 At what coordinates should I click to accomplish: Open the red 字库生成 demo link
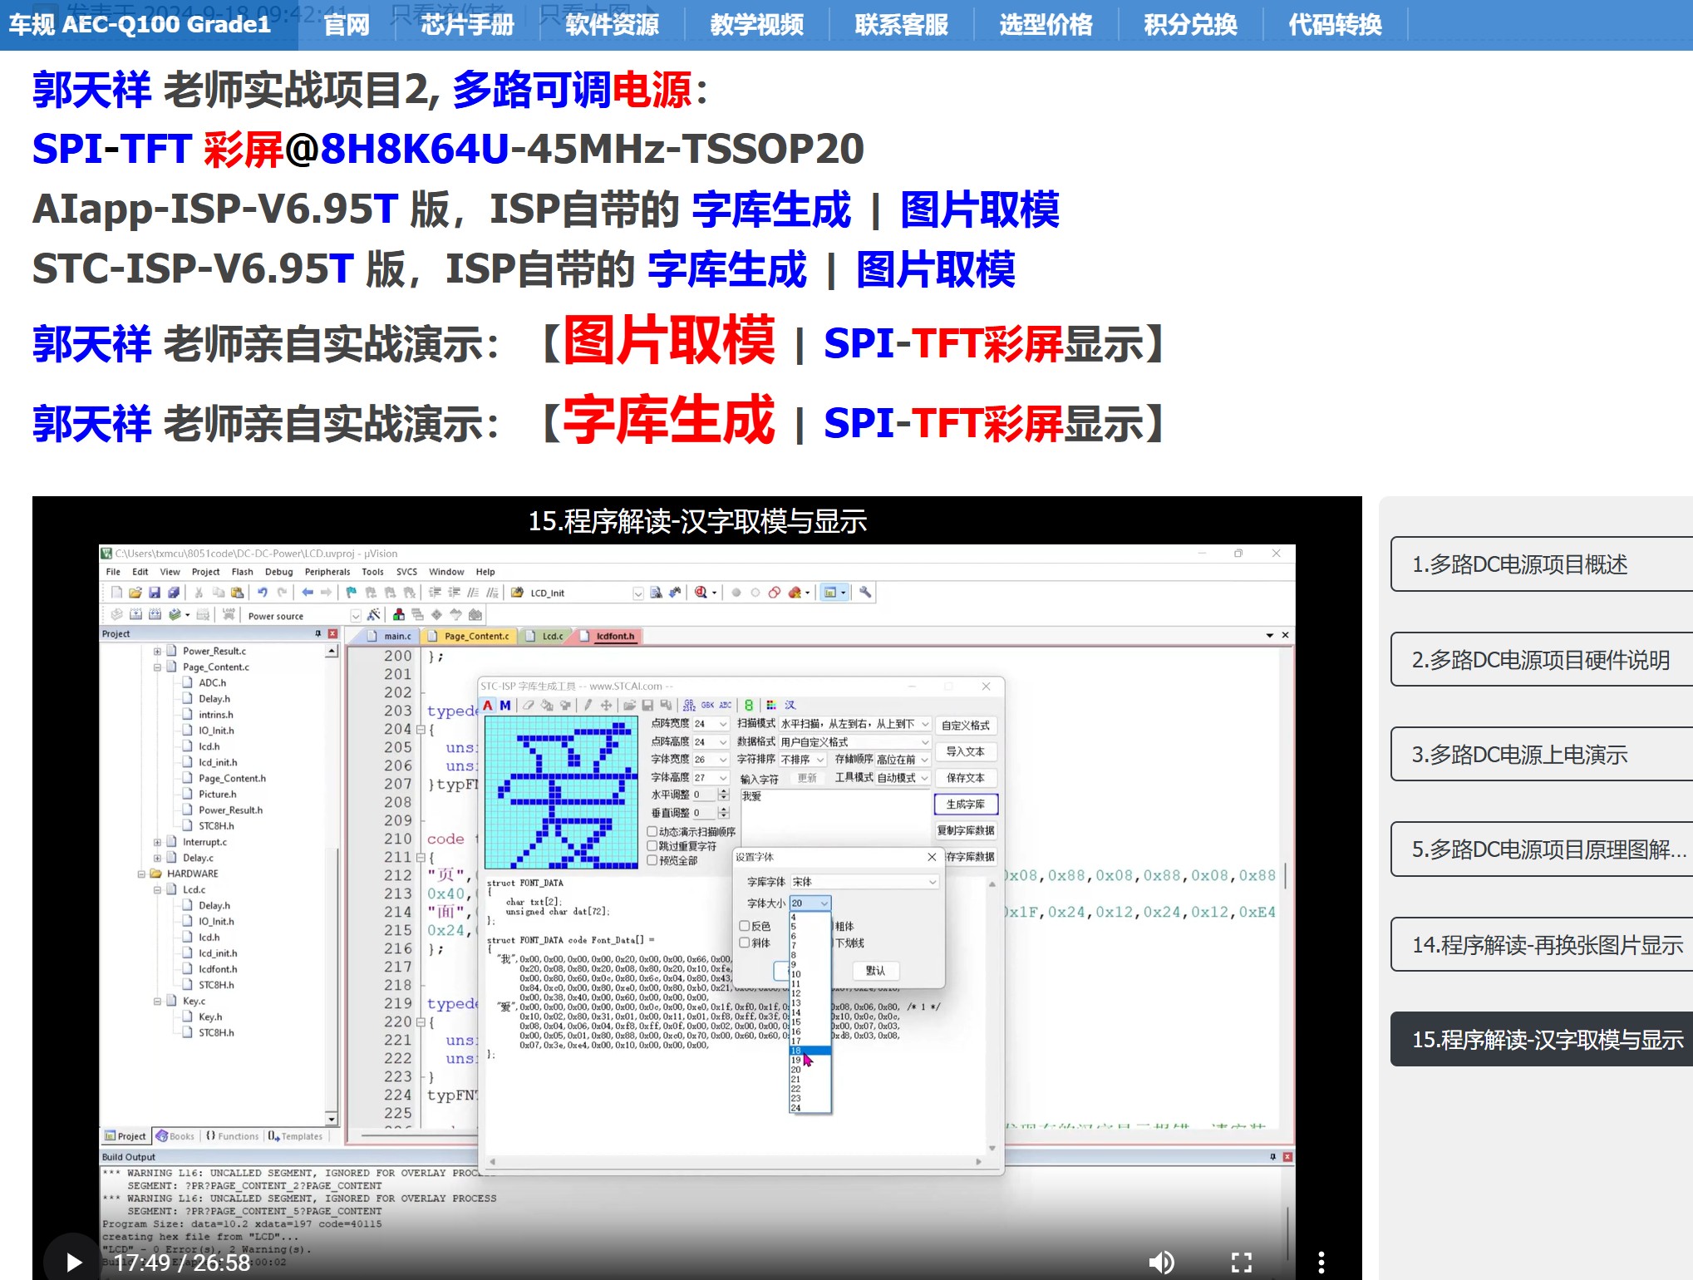(669, 421)
